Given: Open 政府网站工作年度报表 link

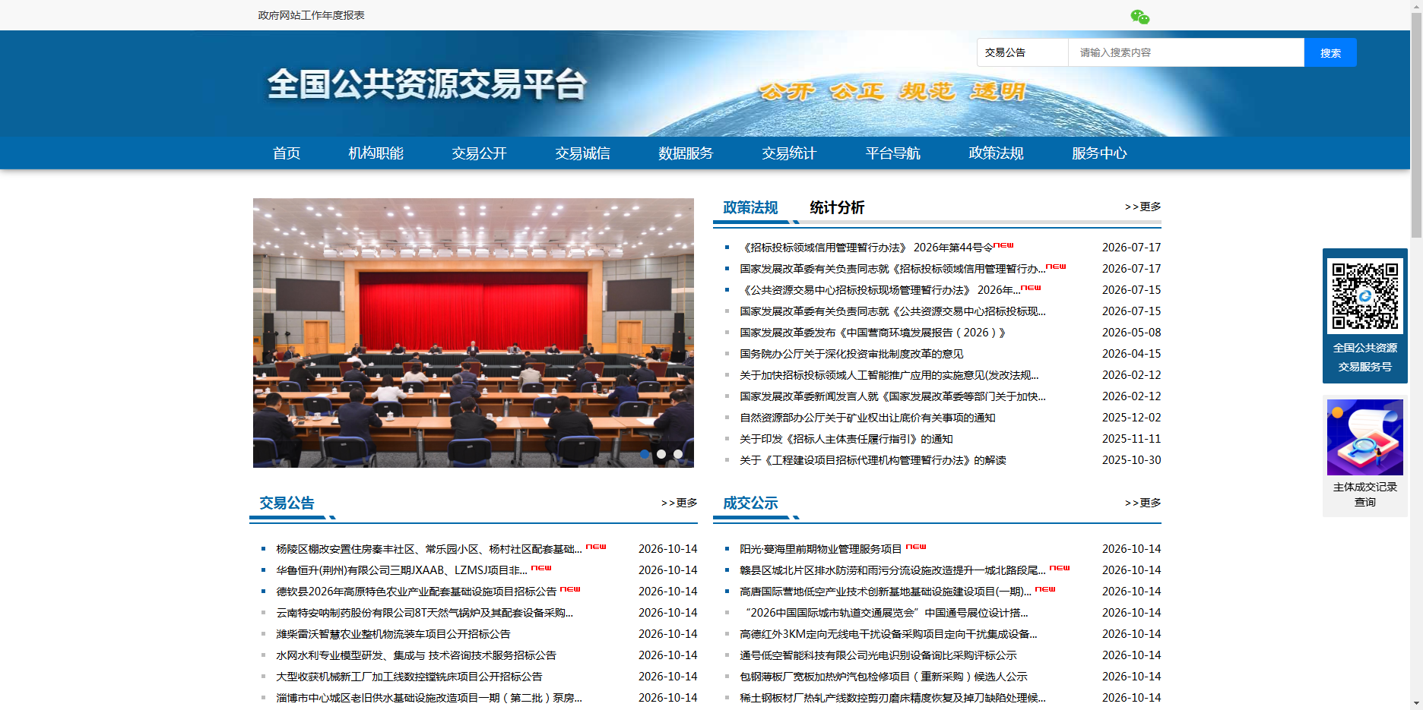Looking at the screenshot, I should [x=311, y=15].
